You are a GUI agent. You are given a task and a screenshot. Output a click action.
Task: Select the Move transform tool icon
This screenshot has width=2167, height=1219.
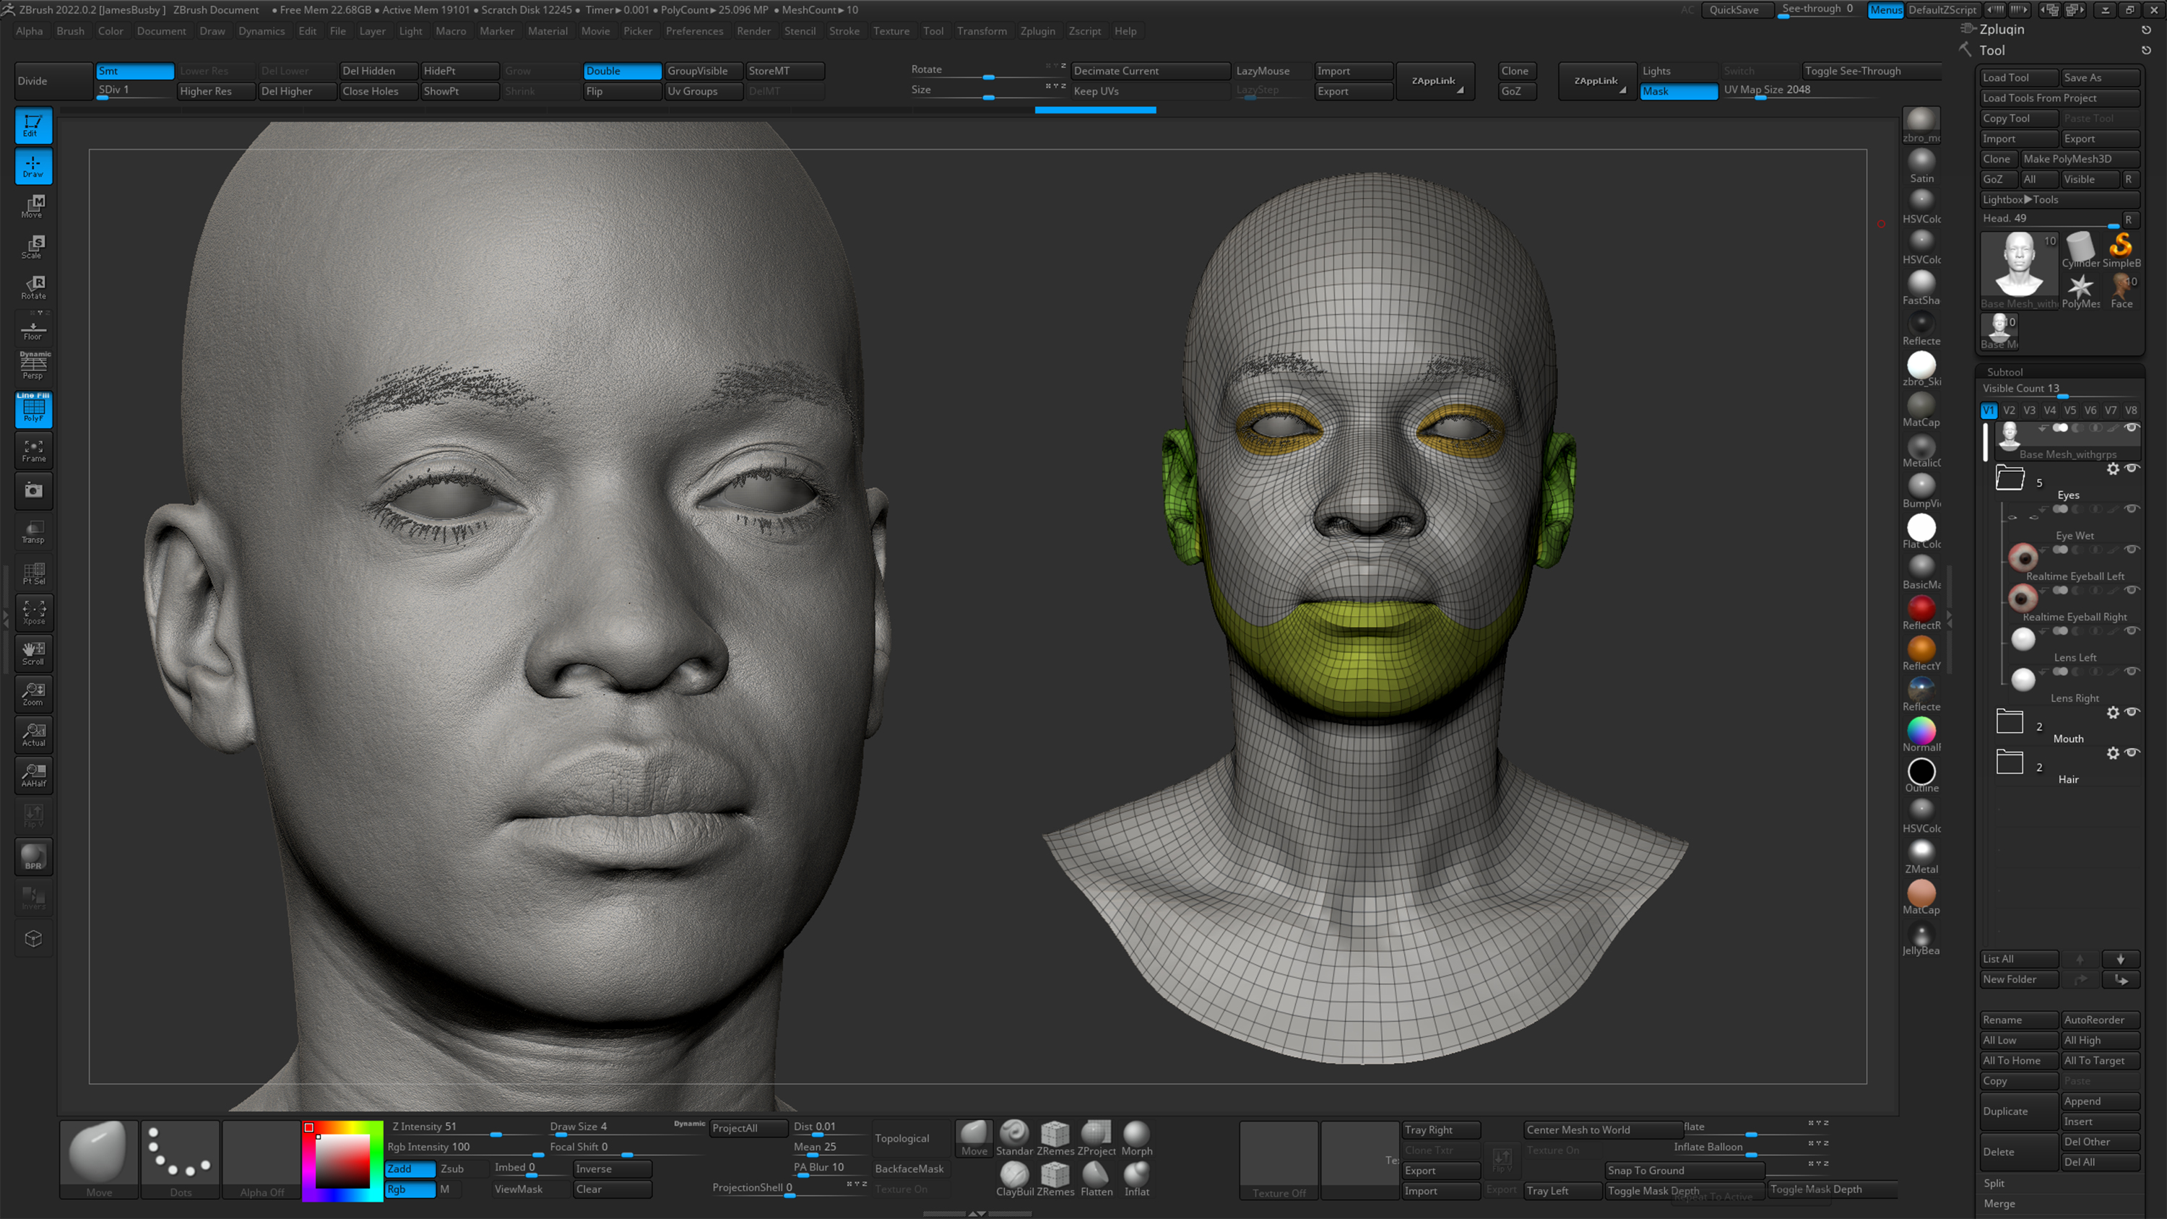[34, 206]
